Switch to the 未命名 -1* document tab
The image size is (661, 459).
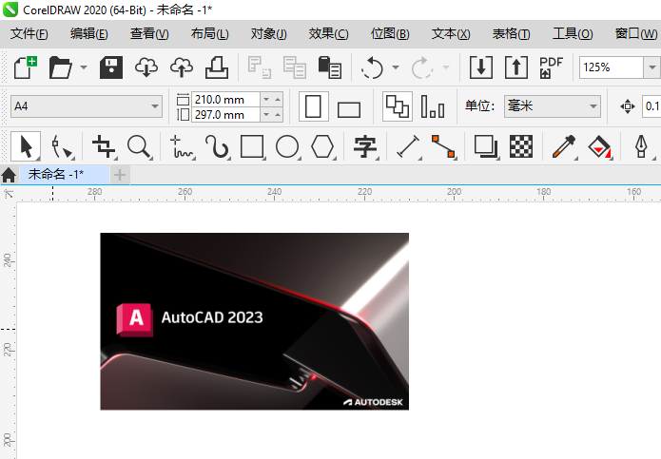(64, 174)
